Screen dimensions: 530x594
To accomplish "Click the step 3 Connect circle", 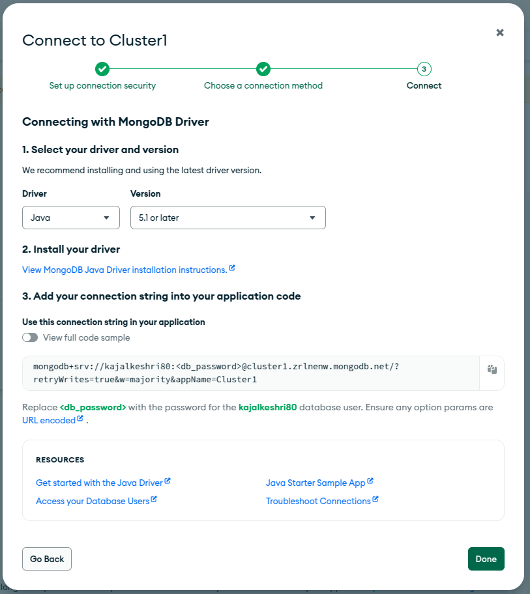I will pyautogui.click(x=424, y=68).
